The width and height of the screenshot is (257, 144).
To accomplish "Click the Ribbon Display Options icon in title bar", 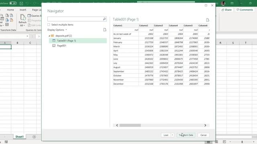I will tap(232, 3).
